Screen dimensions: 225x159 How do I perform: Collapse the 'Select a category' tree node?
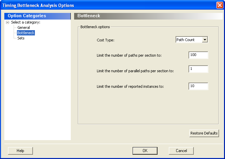[x=7, y=23]
